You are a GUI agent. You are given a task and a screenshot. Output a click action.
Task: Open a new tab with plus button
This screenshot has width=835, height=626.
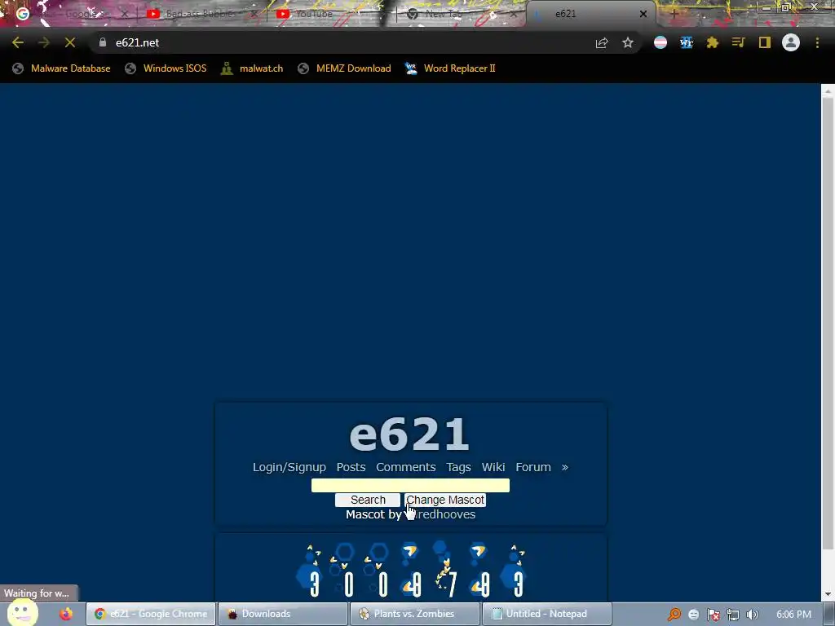click(x=674, y=14)
